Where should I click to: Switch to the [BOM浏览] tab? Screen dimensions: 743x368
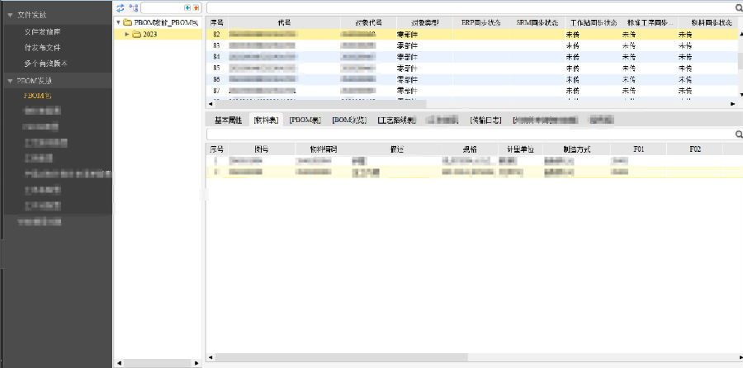[350, 120]
